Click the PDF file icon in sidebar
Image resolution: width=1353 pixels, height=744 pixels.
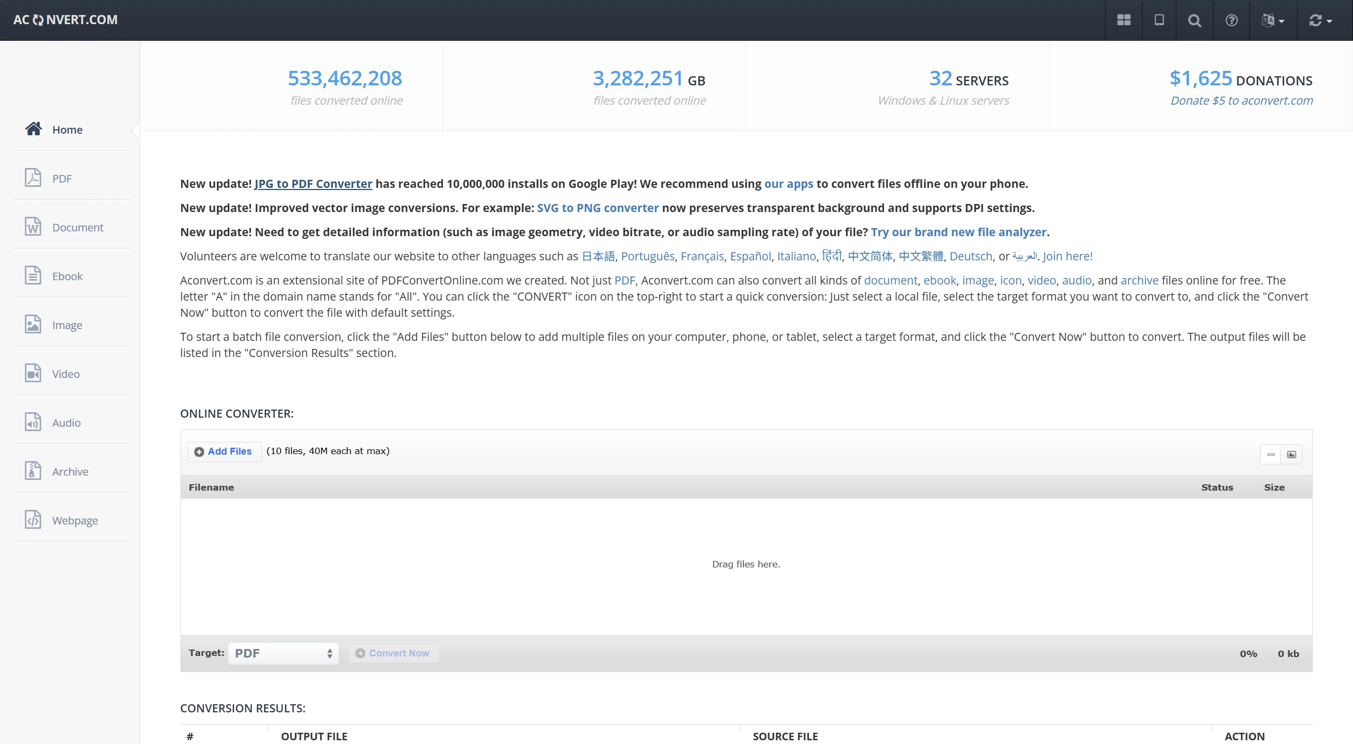pos(33,178)
